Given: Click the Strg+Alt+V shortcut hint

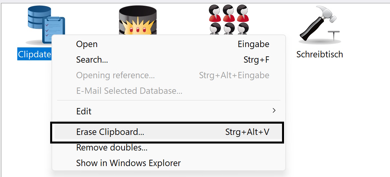Looking at the screenshot, I should click(247, 132).
